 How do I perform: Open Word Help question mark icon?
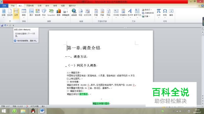(202, 6)
